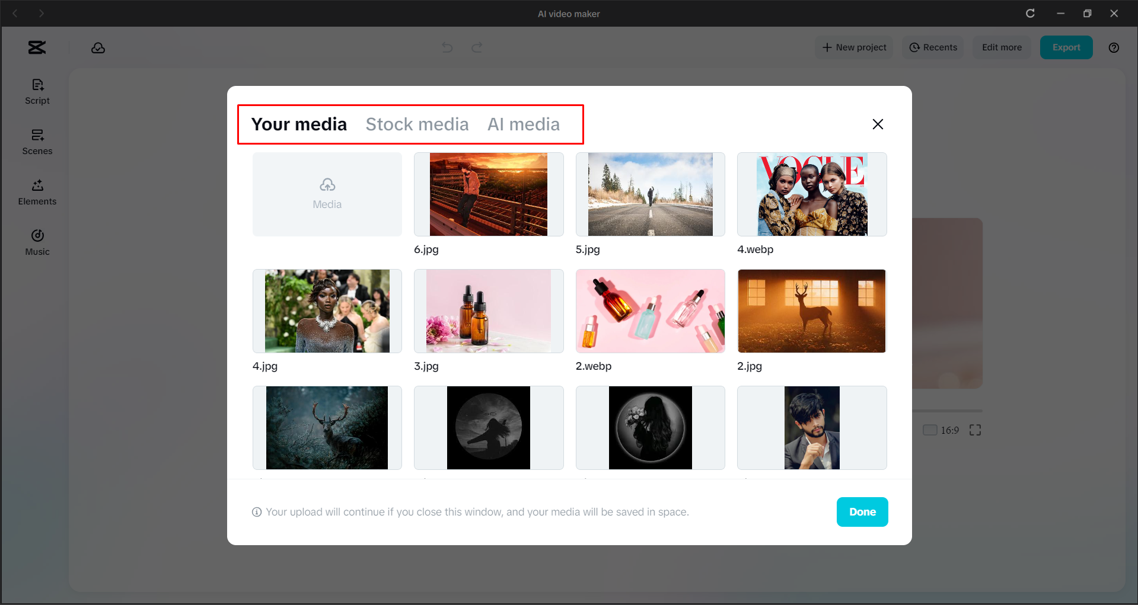Select the 4.webp Vogue thumbnail
This screenshot has width=1138, height=605.
811,194
